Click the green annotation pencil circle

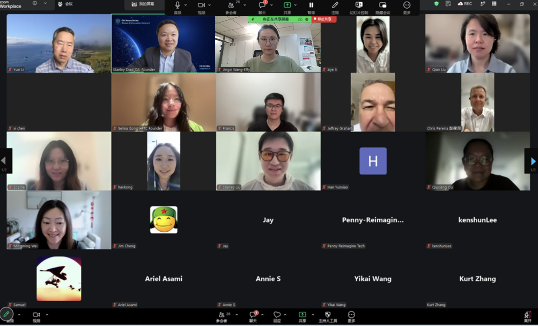tap(6, 314)
